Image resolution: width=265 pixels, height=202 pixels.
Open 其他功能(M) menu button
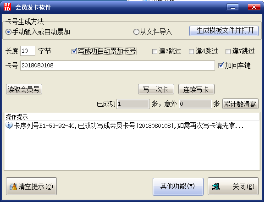click(x=178, y=186)
